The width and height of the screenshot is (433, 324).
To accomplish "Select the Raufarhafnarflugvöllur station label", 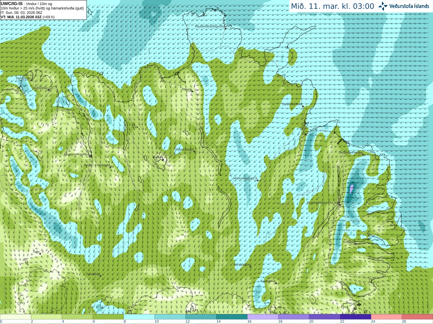I will 210,26.
